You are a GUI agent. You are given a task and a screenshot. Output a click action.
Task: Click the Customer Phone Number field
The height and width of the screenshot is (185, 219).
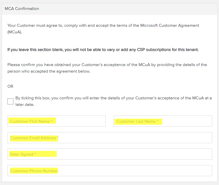pyautogui.click(x=110, y=171)
